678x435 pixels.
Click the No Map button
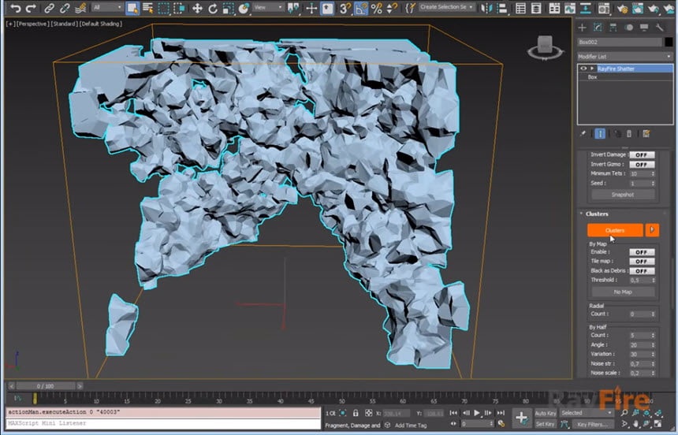click(622, 292)
